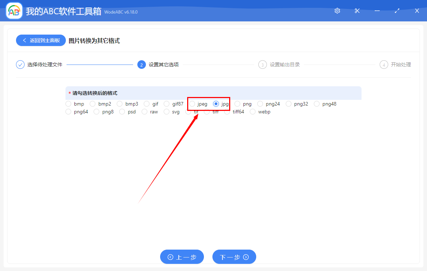Click the scissors tool icon in titlebar
The image size is (427, 271).
coord(357,11)
